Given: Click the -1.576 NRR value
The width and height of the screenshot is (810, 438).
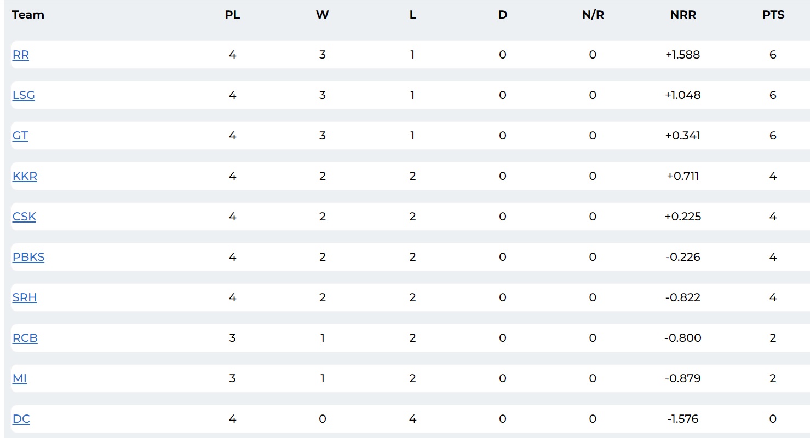Looking at the screenshot, I should pos(682,419).
